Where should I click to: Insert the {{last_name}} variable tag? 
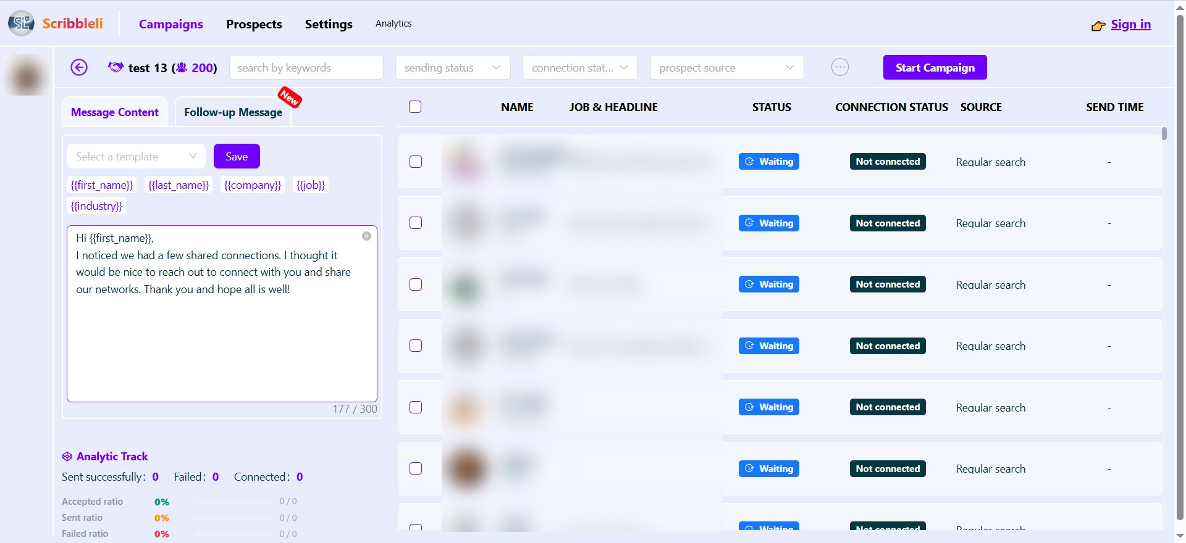(x=179, y=184)
